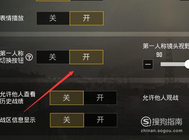The width and height of the screenshot is (189, 140).
Task: Set 允许他人查看历史战绩 to 开
Action: [100, 98]
